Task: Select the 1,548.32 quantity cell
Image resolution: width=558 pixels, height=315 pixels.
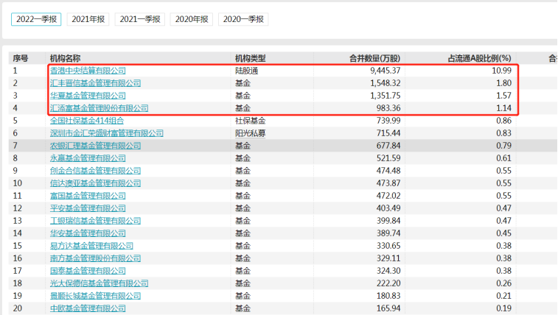Action: (x=386, y=83)
